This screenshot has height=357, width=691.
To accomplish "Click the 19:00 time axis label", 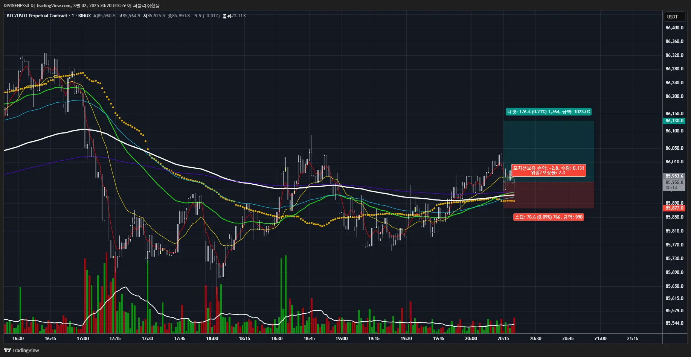I will click(342, 339).
